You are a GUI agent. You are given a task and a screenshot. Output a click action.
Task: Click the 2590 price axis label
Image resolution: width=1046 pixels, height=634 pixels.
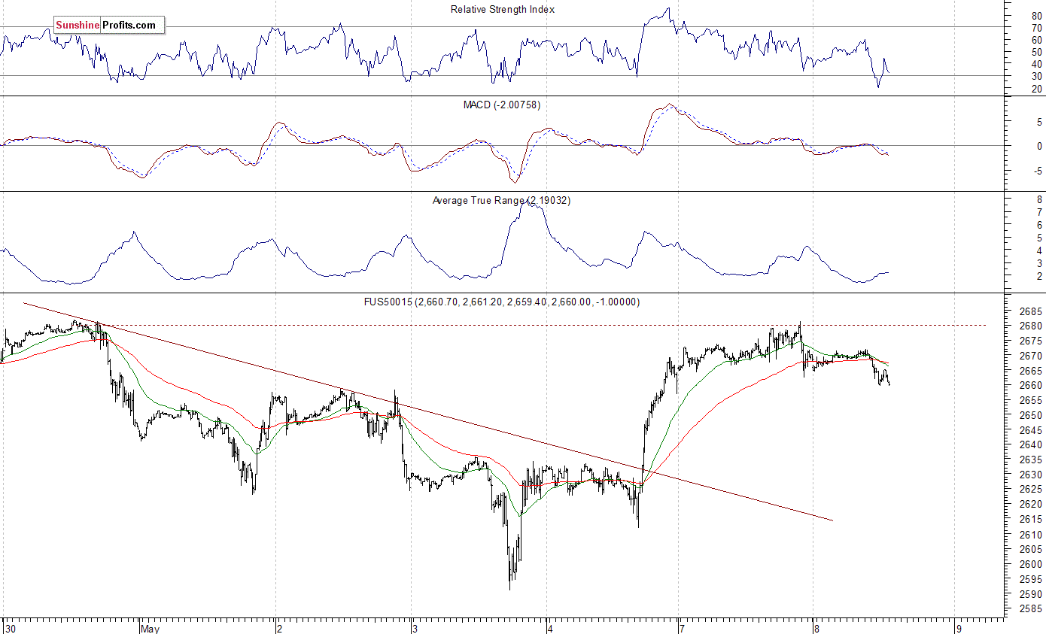pos(1030,594)
